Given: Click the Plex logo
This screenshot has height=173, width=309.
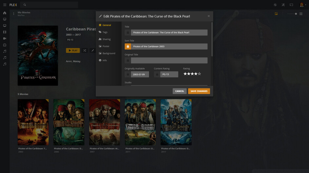Looking at the screenshot, I should tap(13, 5).
